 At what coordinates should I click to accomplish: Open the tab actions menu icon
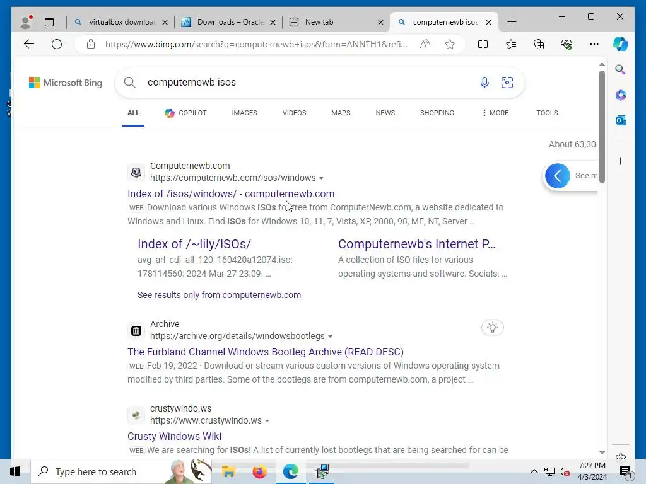49,22
